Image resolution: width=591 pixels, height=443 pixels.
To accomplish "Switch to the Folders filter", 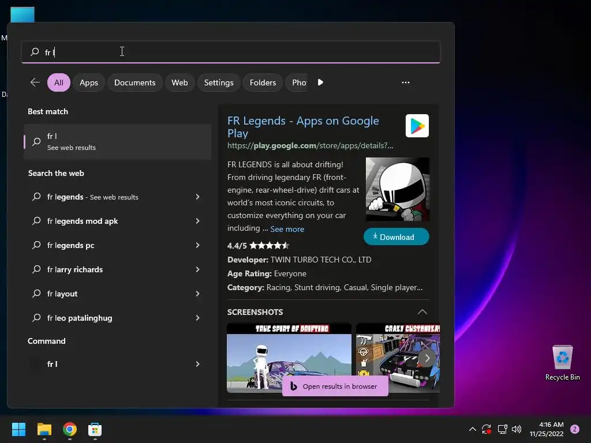I will coord(263,82).
